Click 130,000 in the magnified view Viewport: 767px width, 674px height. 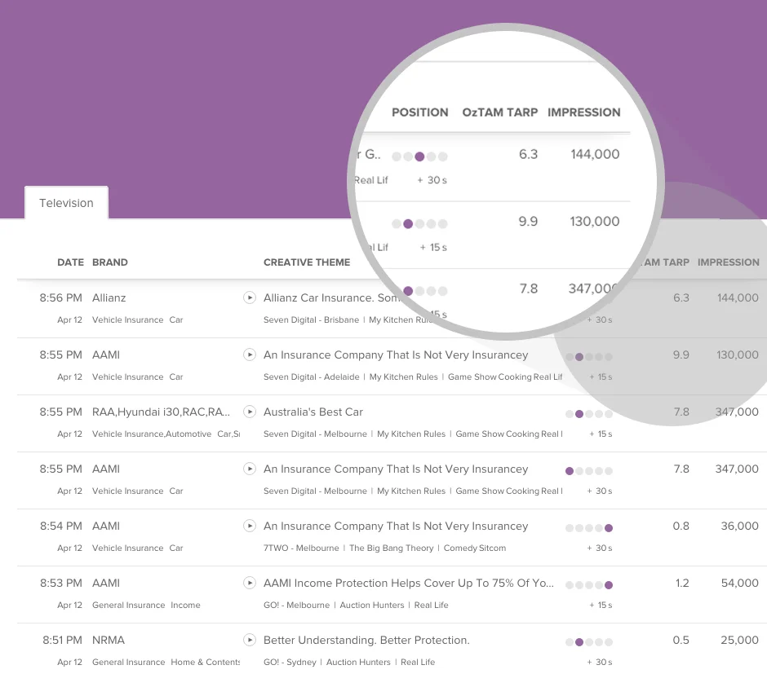coord(595,221)
